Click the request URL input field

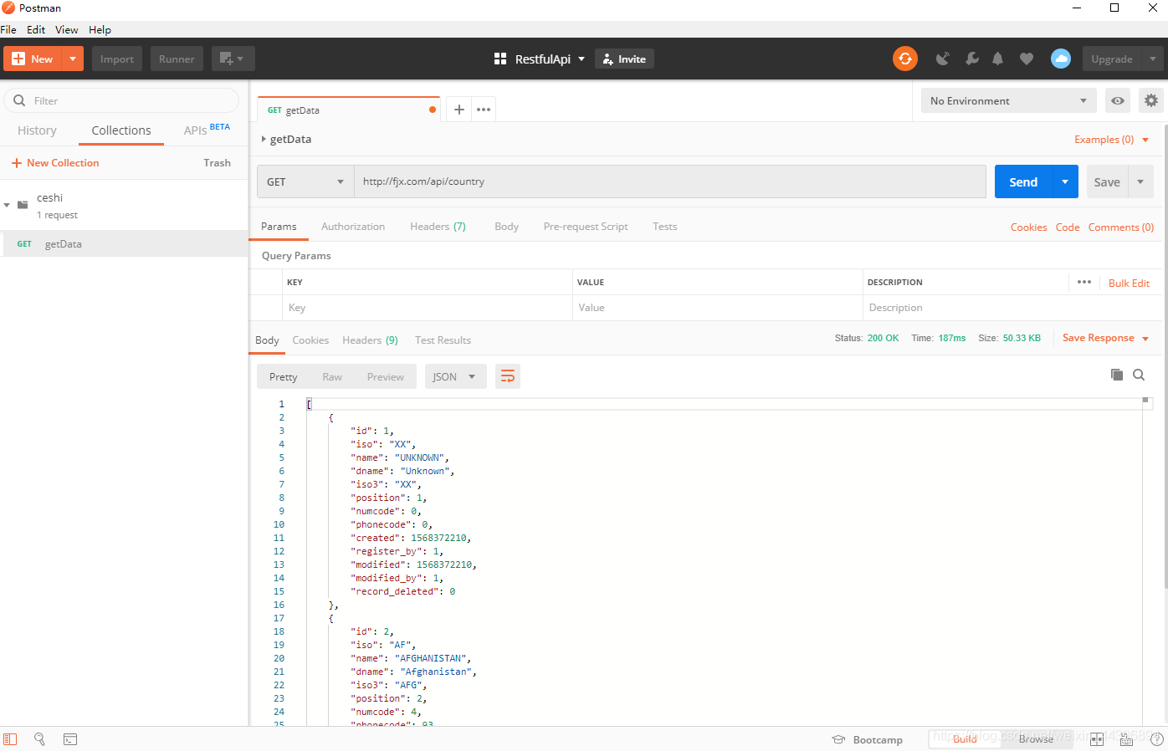(x=670, y=181)
